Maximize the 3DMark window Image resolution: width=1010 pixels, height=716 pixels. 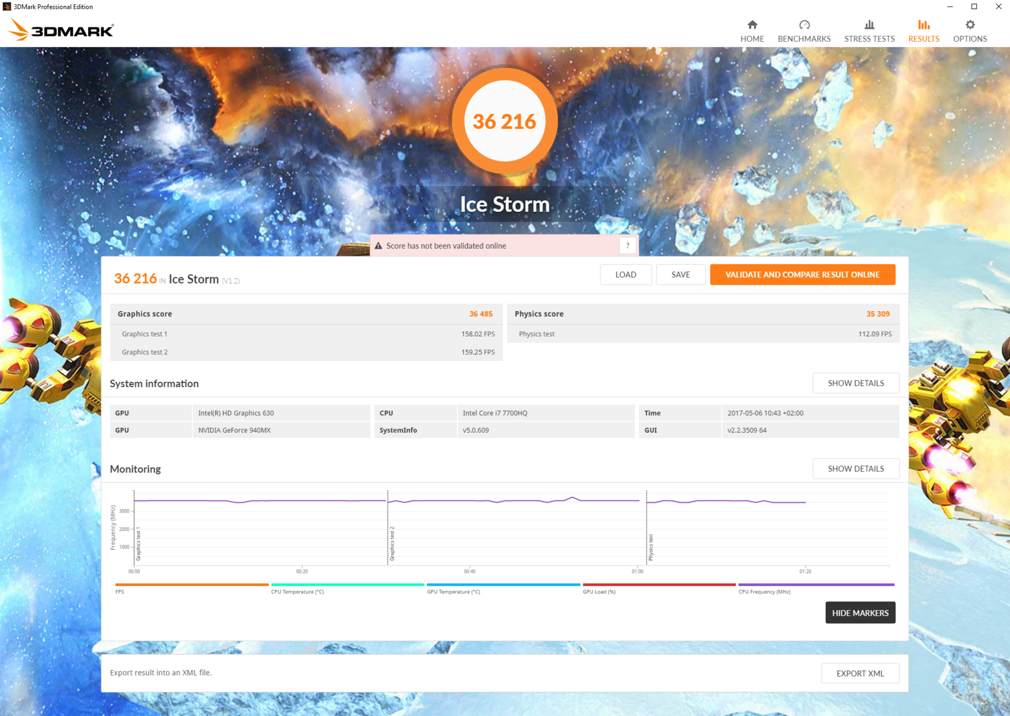point(974,7)
